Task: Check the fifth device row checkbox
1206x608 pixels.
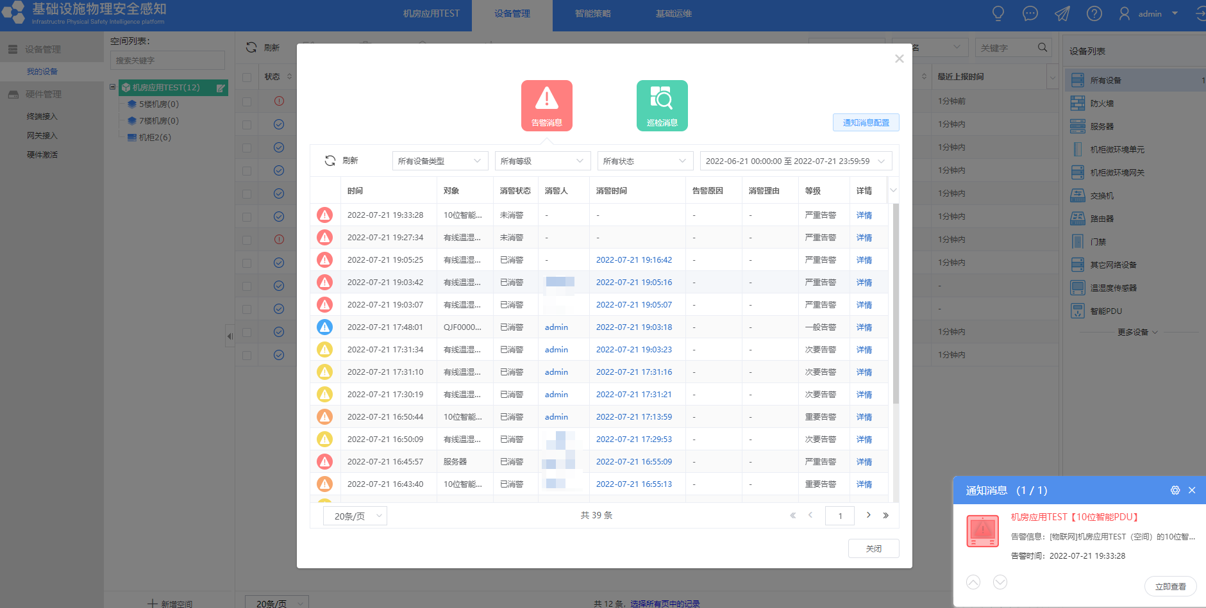Action: point(247,193)
